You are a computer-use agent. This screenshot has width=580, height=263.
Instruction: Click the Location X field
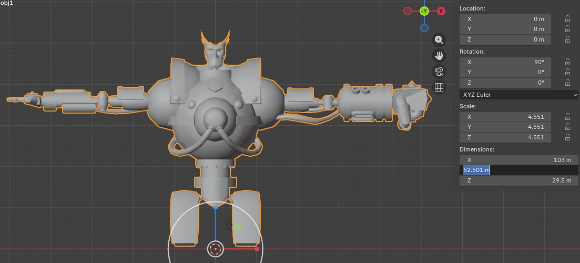click(505, 19)
